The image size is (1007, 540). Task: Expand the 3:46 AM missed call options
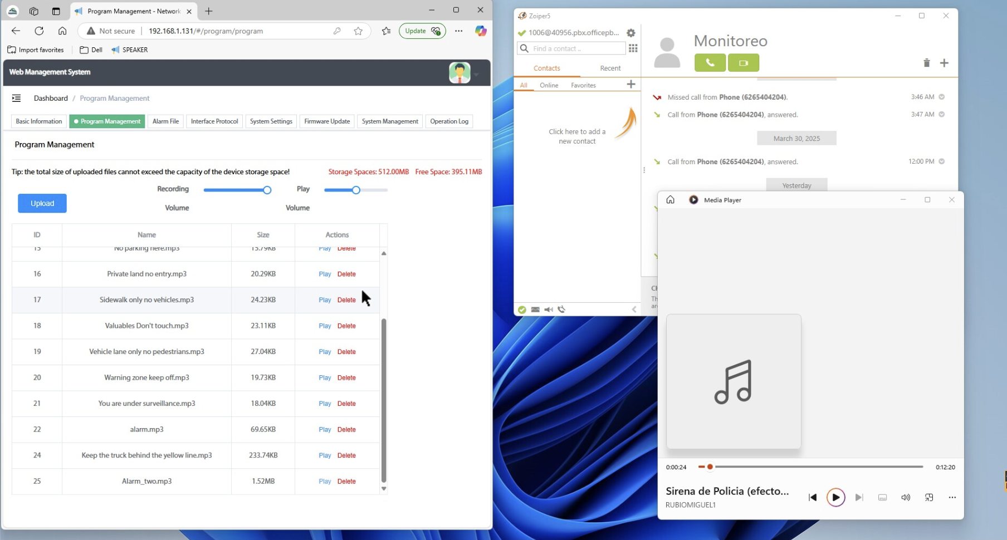point(942,97)
